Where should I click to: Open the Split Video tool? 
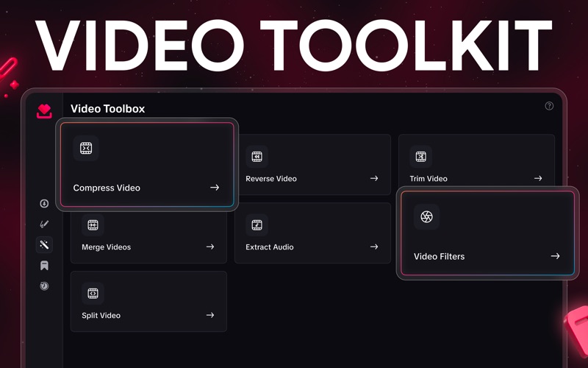point(149,301)
